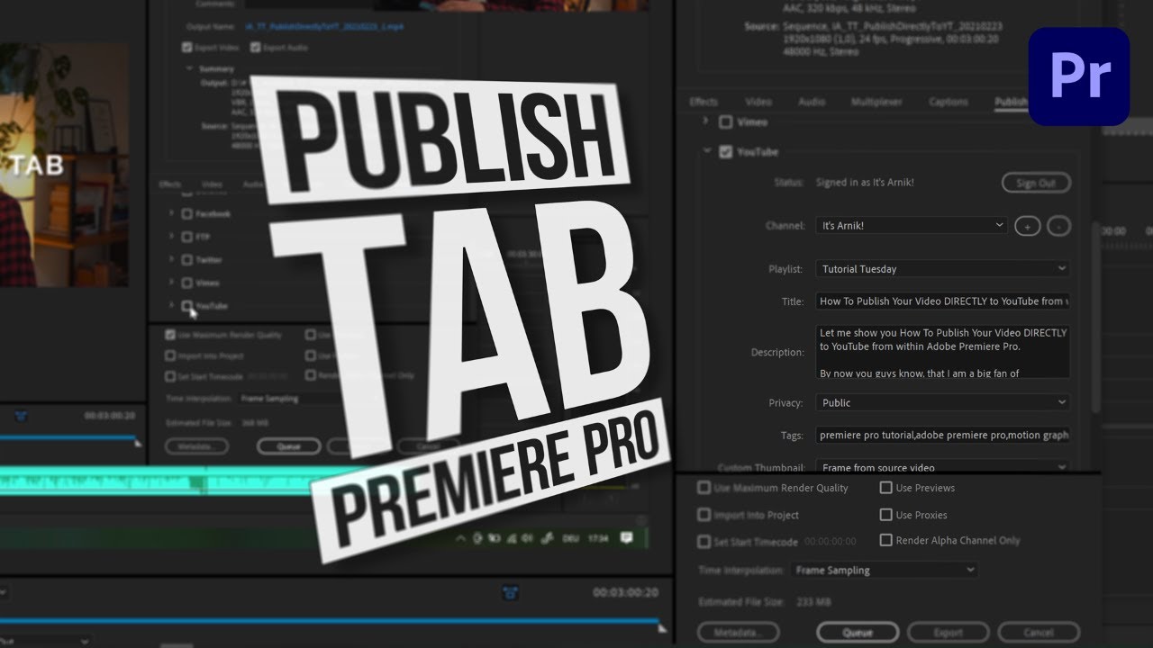This screenshot has height=648, width=1153.
Task: Tick the YouTube checkbox in blurred left dialog
Action: coord(187,306)
